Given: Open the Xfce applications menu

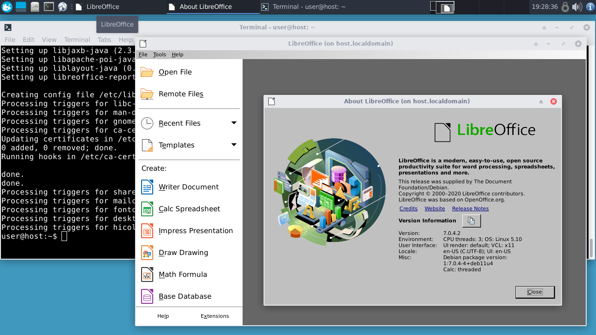Looking at the screenshot, I should (7, 7).
